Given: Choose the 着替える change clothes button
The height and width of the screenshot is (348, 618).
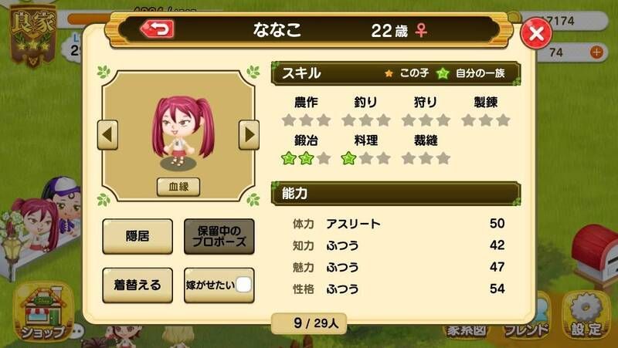Looking at the screenshot, I should point(138,285).
